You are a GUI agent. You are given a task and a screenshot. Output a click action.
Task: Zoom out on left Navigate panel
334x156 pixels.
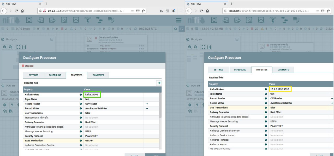click(x=10, y=47)
